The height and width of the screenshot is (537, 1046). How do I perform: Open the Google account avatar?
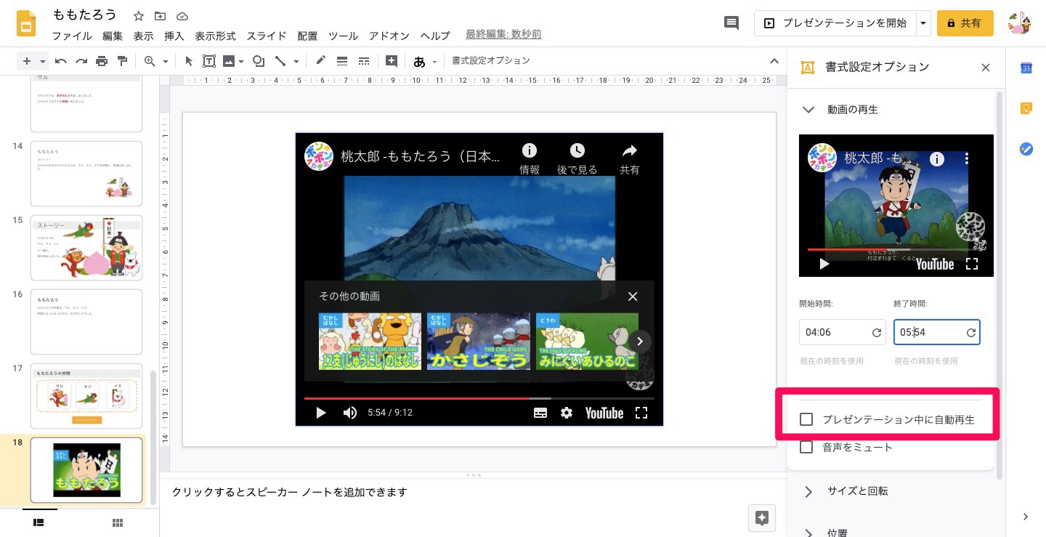[x=1020, y=23]
